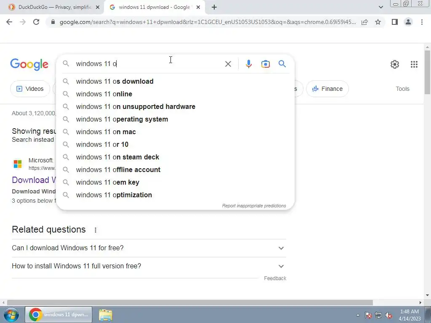This screenshot has height=323, width=431.
Task: Bookmark this page with the star icon
Action: click(378, 22)
